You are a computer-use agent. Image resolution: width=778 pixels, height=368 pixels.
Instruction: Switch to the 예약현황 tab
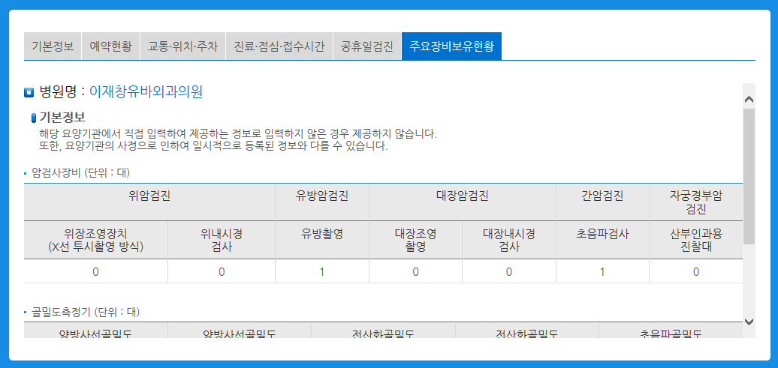coord(110,46)
